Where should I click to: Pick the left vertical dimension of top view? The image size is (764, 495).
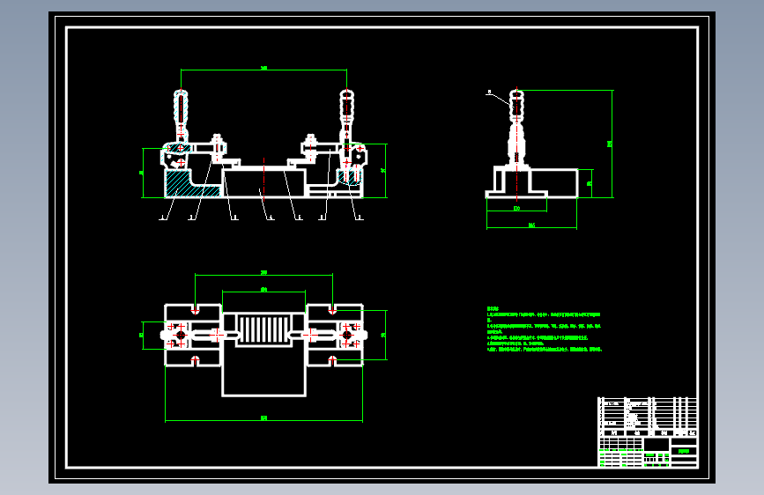tap(143, 336)
